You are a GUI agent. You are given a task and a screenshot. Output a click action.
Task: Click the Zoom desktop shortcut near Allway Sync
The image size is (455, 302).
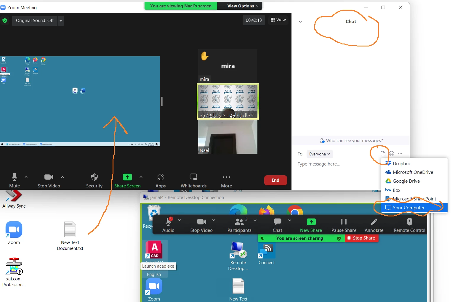pyautogui.click(x=14, y=233)
